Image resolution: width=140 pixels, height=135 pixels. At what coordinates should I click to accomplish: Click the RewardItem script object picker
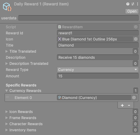pyautogui.click(x=136, y=27)
